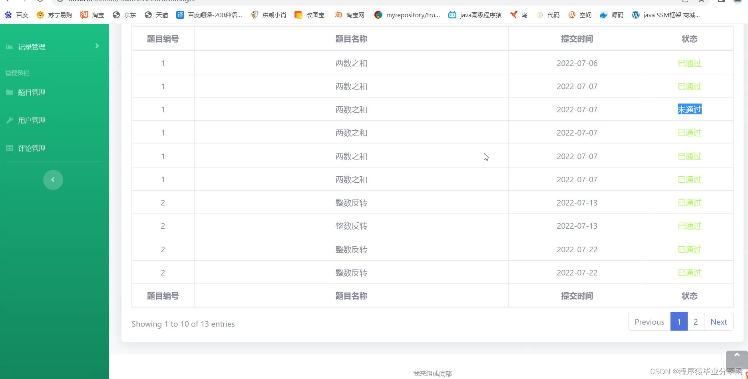The image size is (748, 379).
Task: Open the 京东 bookmark
Action: coord(124,15)
